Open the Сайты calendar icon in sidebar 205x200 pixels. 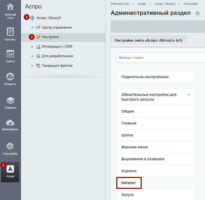click(x=10, y=54)
